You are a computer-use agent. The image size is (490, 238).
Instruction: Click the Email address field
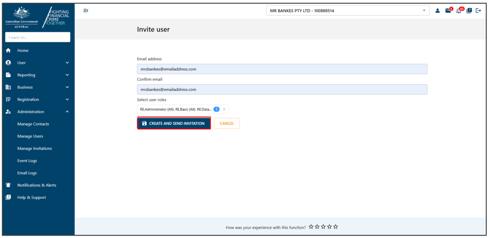282,69
